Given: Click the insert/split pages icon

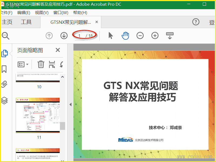Looking at the screenshot, I should click(52, 64).
